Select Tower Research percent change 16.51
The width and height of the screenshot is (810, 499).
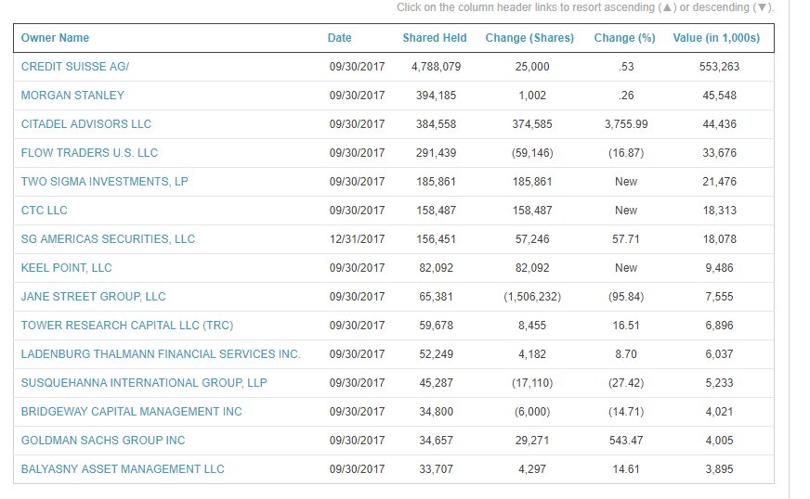point(626,326)
